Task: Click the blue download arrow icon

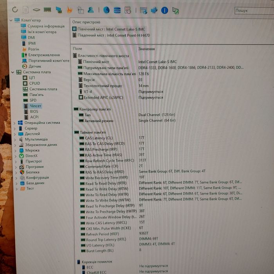Action: coord(154,11)
